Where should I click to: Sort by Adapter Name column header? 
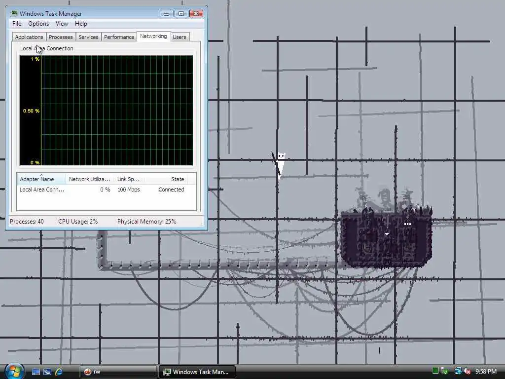41,179
